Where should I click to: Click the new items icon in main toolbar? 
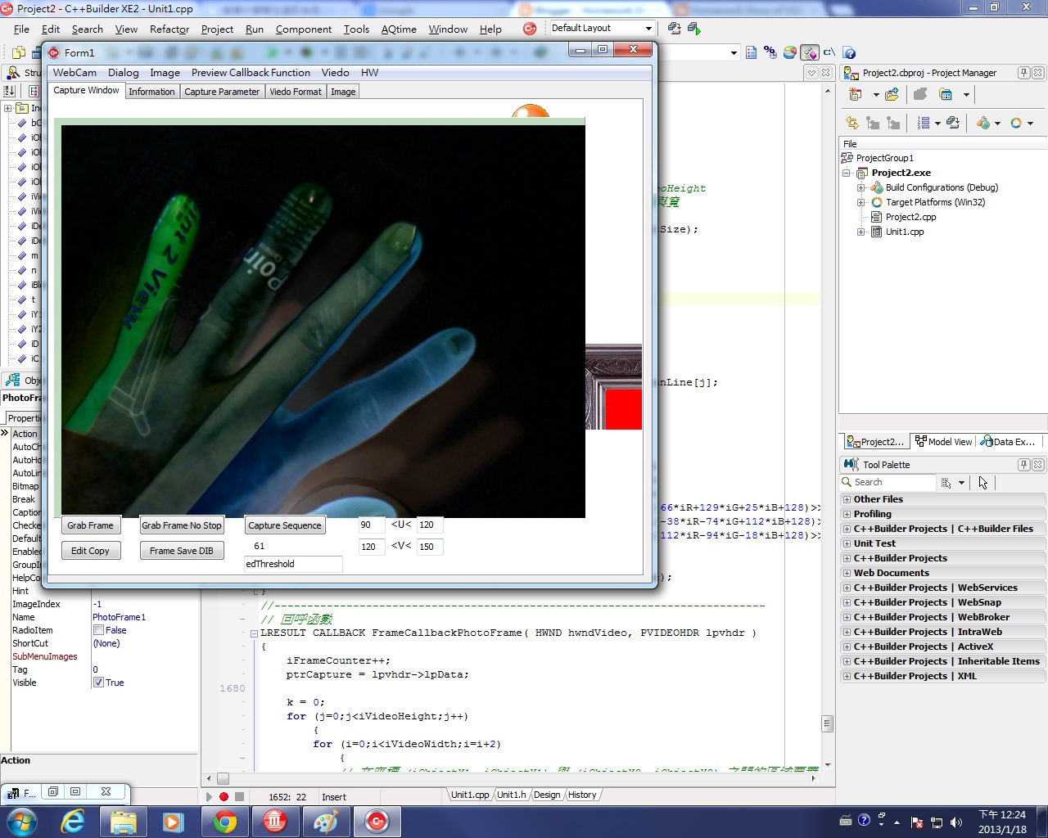(19, 52)
